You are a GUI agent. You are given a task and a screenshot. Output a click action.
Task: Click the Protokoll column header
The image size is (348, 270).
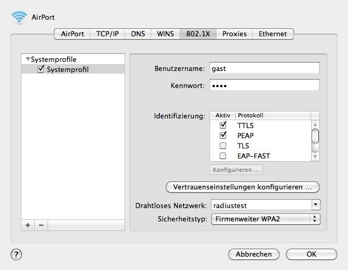point(273,115)
